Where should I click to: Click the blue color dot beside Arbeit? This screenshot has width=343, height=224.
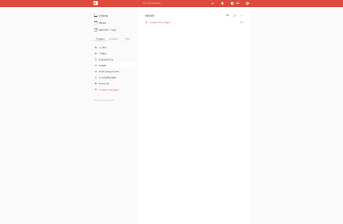[96, 65]
